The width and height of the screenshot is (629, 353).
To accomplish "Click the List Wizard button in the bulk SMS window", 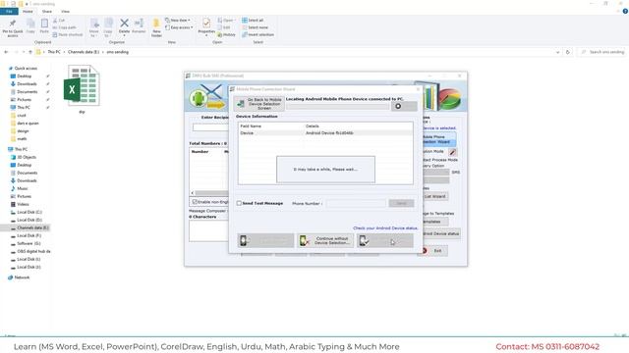I will tap(435, 196).
